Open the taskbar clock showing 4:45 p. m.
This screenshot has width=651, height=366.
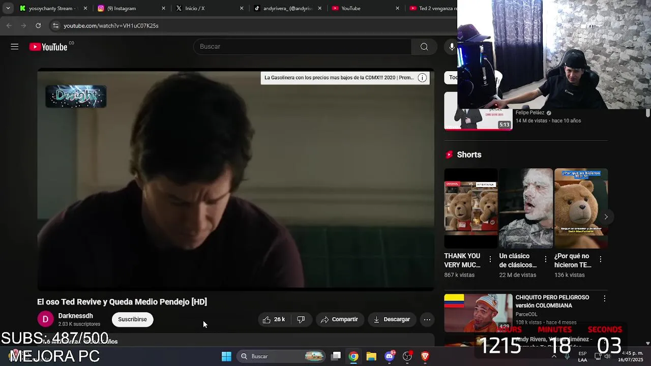[x=631, y=356]
